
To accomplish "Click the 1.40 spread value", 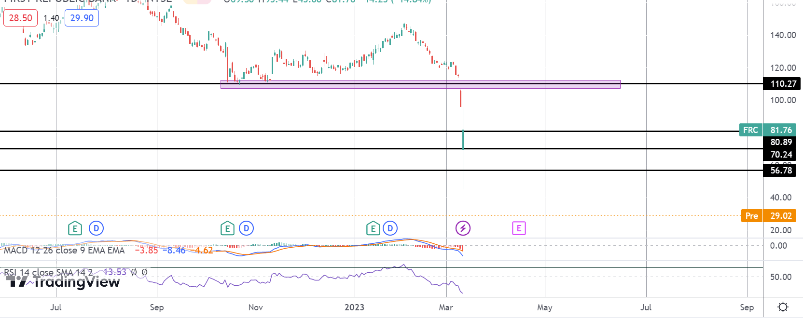I will click(51, 18).
